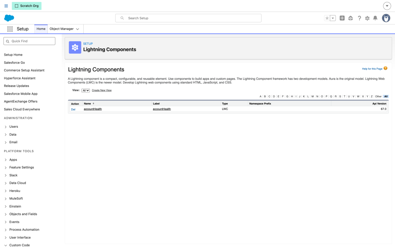This screenshot has width=395, height=247.
Task: Click the Lightning Components setup gear icon
Action: click(75, 47)
